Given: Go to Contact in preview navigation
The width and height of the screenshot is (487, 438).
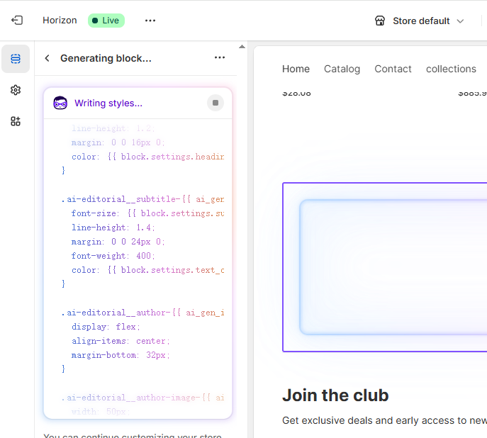Looking at the screenshot, I should [x=393, y=69].
